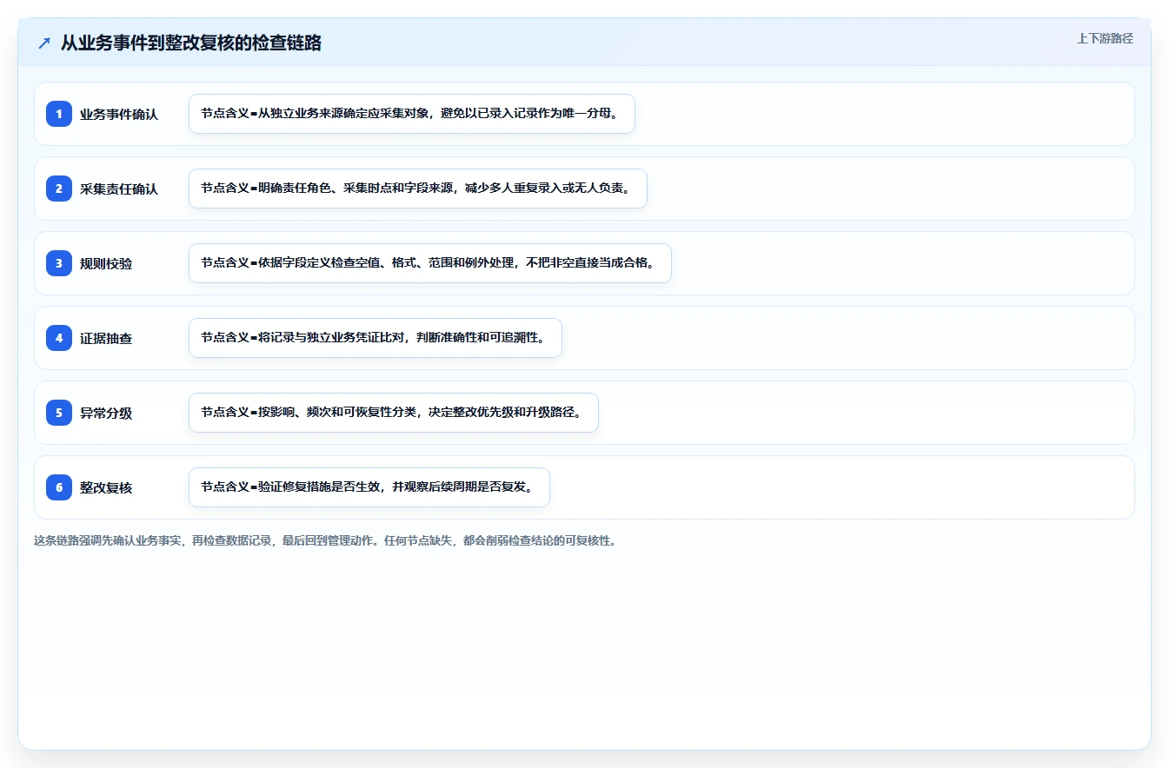Click the 业务事件确认 node label
Viewport: 1169px width, 768px height.
119,114
